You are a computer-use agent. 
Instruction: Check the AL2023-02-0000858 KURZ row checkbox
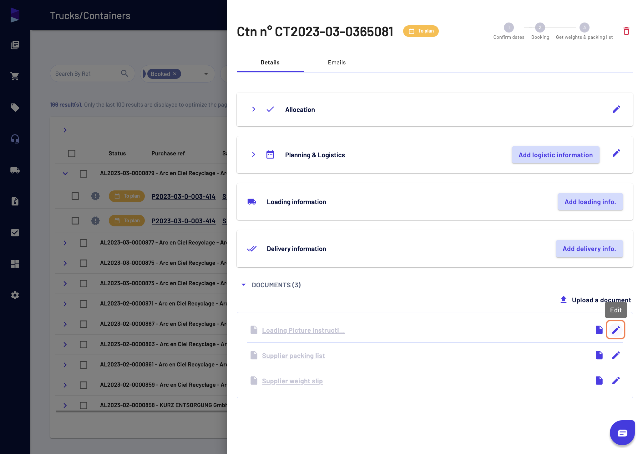click(x=84, y=406)
